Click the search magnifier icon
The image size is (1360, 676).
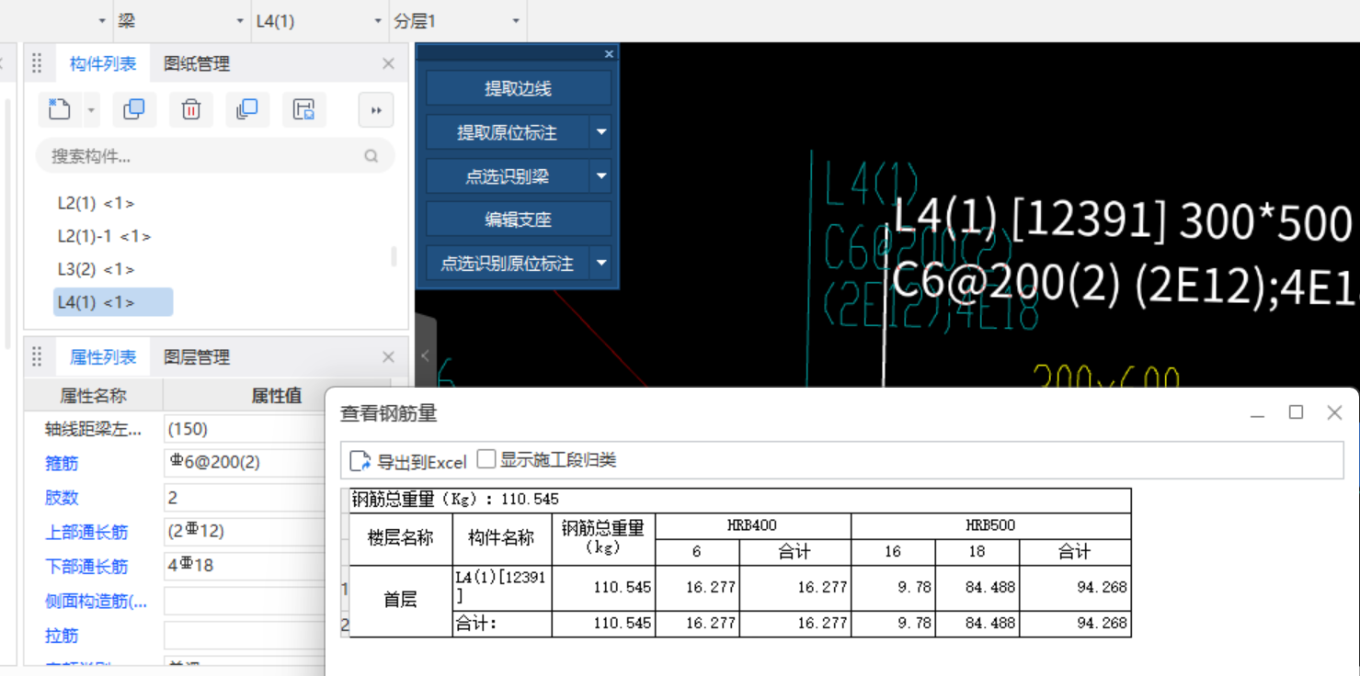tap(371, 156)
